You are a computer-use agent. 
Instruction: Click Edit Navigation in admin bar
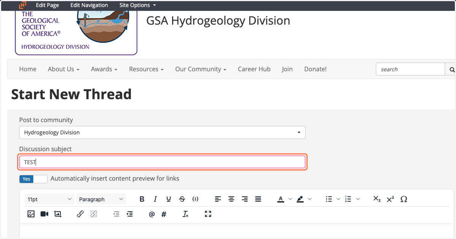[89, 5]
